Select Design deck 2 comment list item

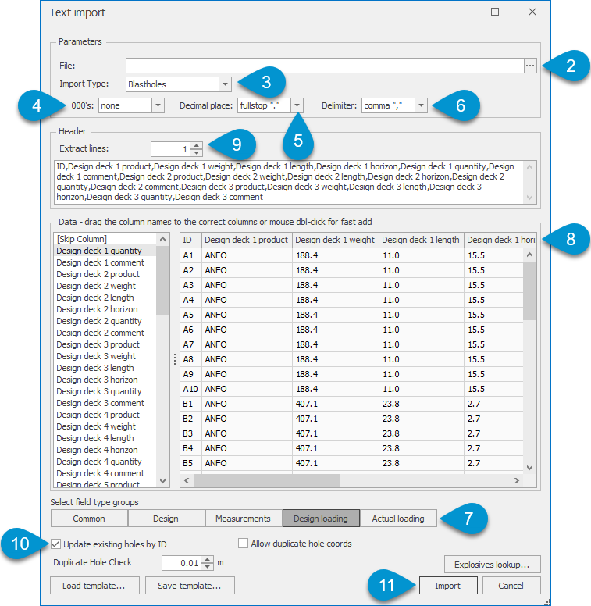click(x=105, y=333)
